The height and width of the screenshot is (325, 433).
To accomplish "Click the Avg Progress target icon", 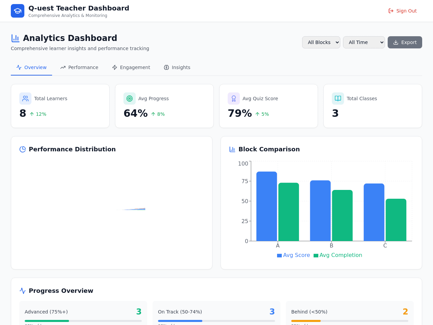I will click(x=130, y=99).
